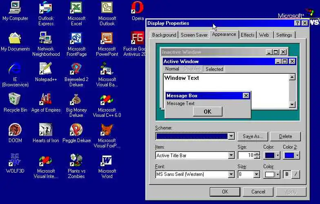
Task: Click the preview window's scrollbar up arrow
Action: (292, 77)
